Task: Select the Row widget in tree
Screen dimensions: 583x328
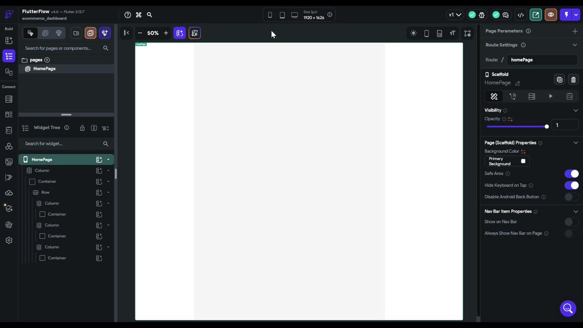Action: 45,192
